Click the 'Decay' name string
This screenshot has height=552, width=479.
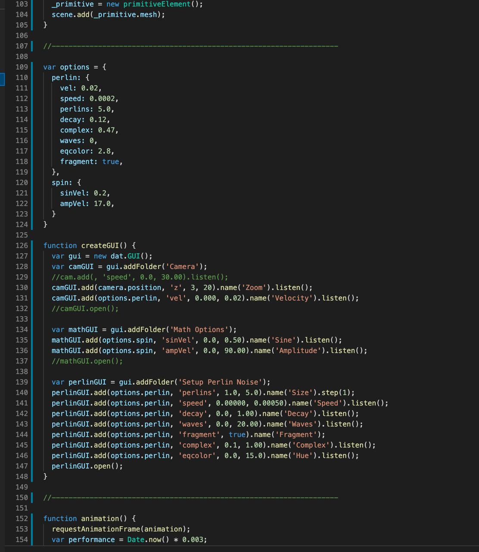[x=298, y=414]
